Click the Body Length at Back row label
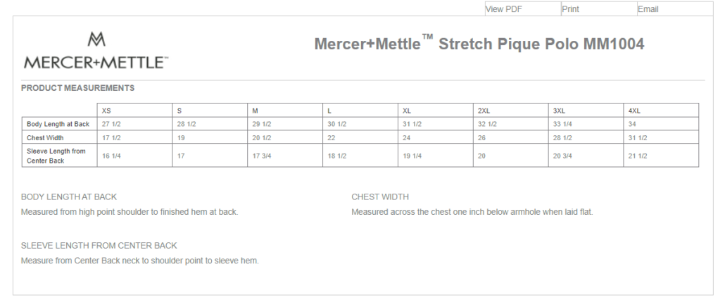 (x=58, y=124)
